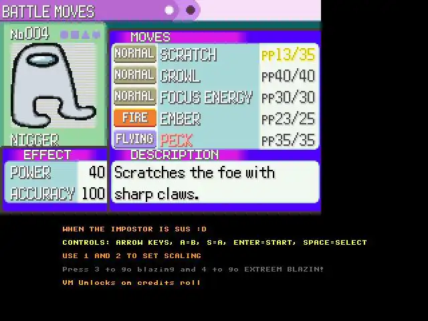Select the dark second page indicator dot
428x321 pixels.
point(191,11)
